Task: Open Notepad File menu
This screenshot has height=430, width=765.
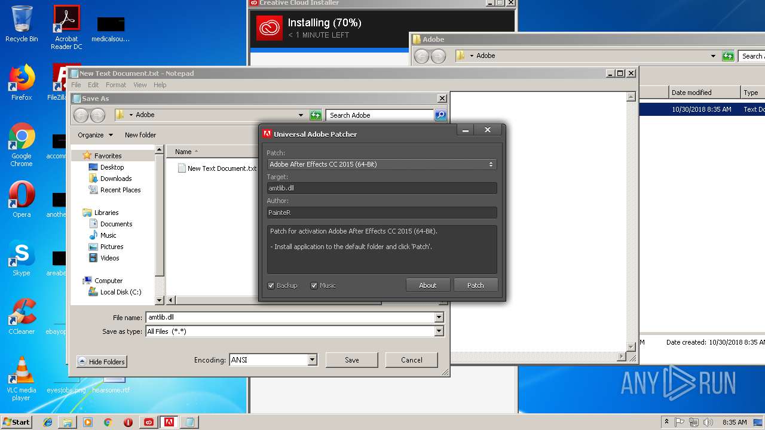Action: click(76, 85)
